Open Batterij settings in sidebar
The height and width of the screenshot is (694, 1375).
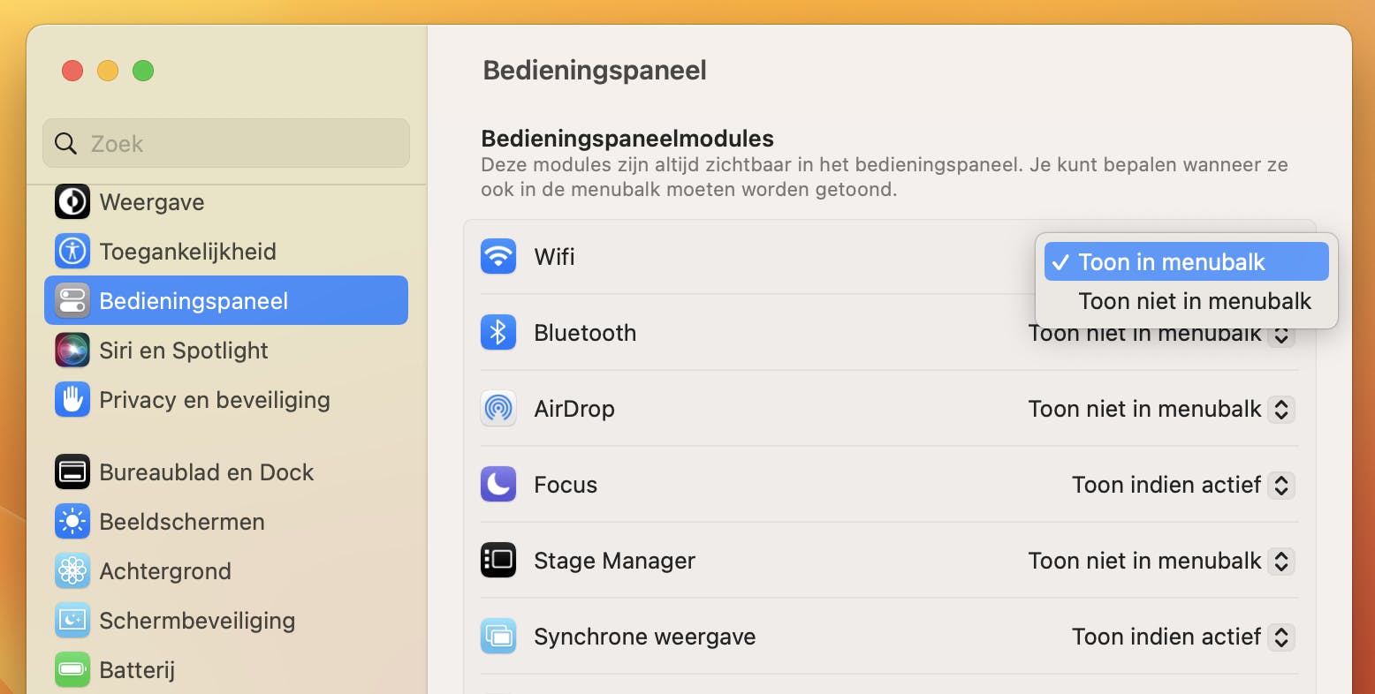[x=137, y=670]
